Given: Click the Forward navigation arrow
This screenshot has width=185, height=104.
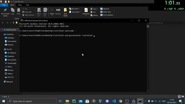Looking at the screenshot, I should click(7, 23).
